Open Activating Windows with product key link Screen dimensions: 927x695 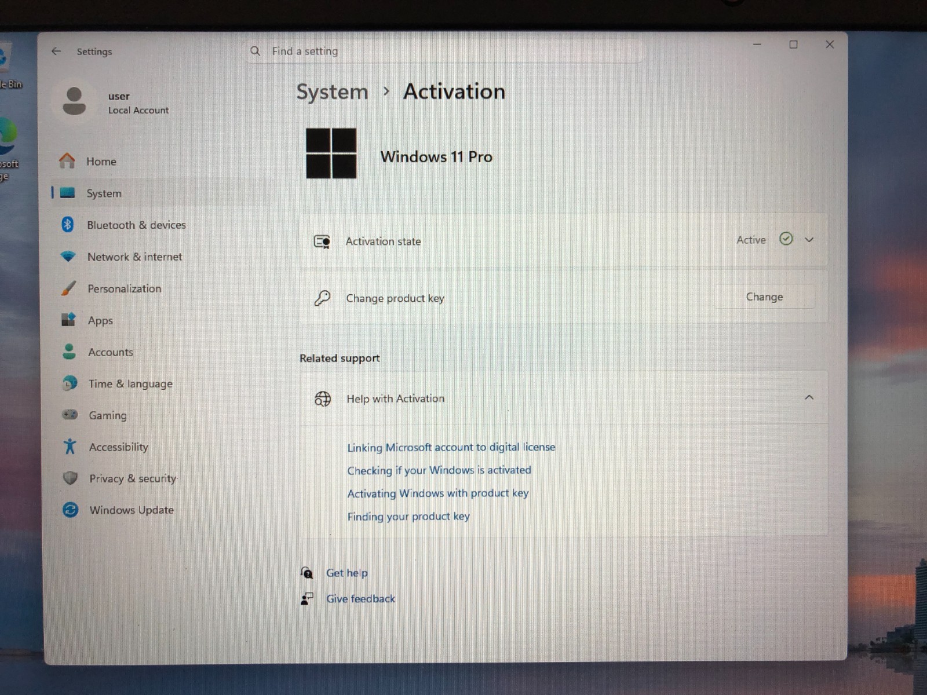tap(437, 493)
